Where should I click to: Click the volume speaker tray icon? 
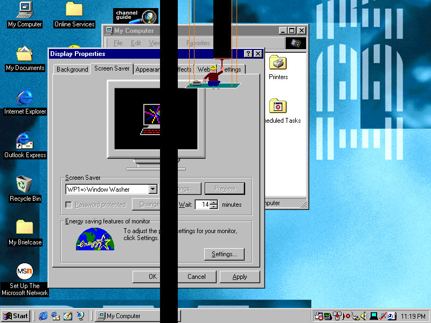(363, 316)
